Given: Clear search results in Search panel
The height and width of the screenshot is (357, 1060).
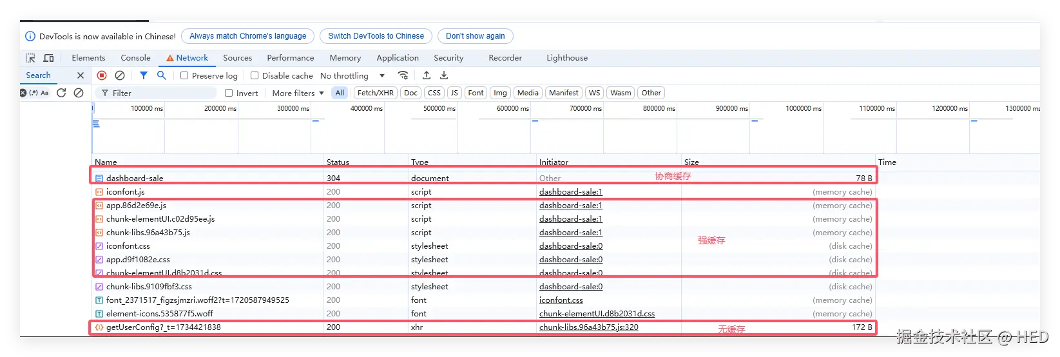Looking at the screenshot, I should [79, 93].
